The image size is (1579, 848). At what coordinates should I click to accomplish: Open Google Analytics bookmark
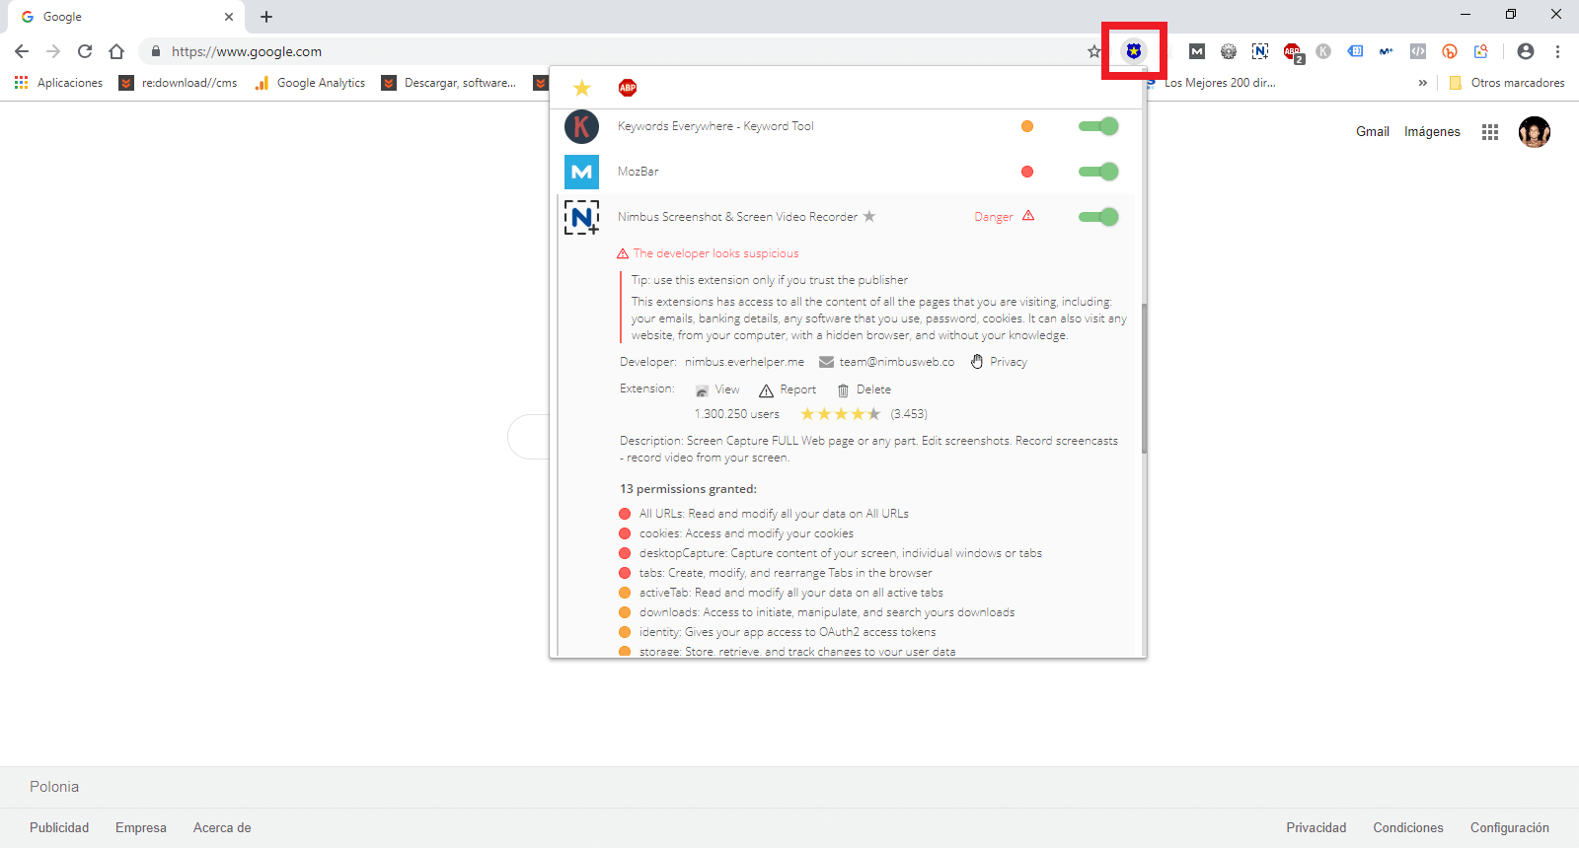pos(310,83)
